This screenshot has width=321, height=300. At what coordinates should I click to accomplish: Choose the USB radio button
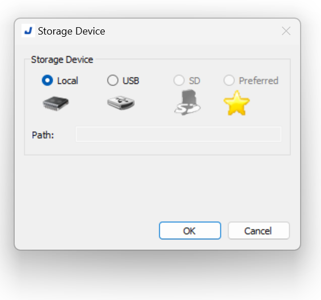pyautogui.click(x=113, y=80)
